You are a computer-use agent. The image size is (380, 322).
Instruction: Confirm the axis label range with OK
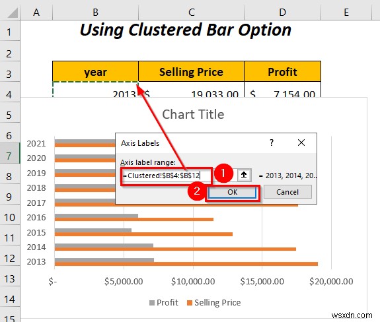tap(232, 192)
